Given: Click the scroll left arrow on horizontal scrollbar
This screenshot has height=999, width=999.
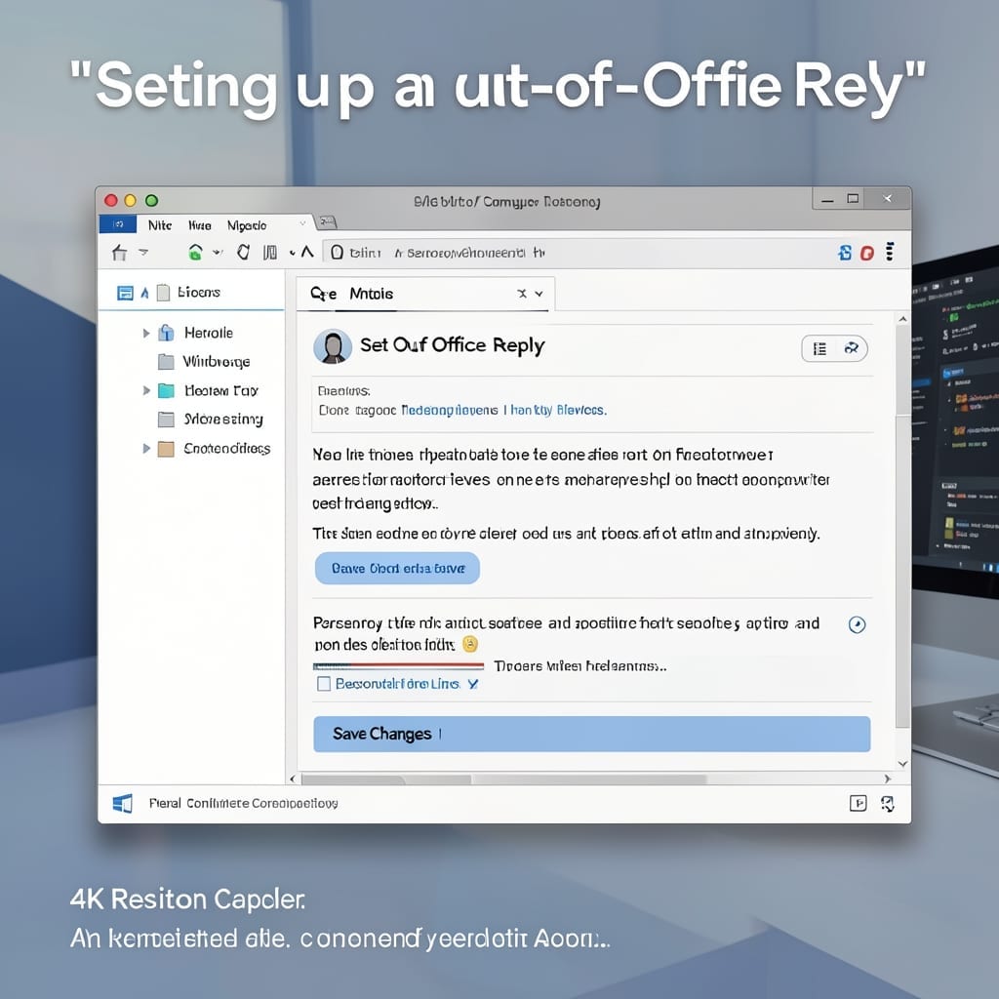Looking at the screenshot, I should pyautogui.click(x=293, y=779).
